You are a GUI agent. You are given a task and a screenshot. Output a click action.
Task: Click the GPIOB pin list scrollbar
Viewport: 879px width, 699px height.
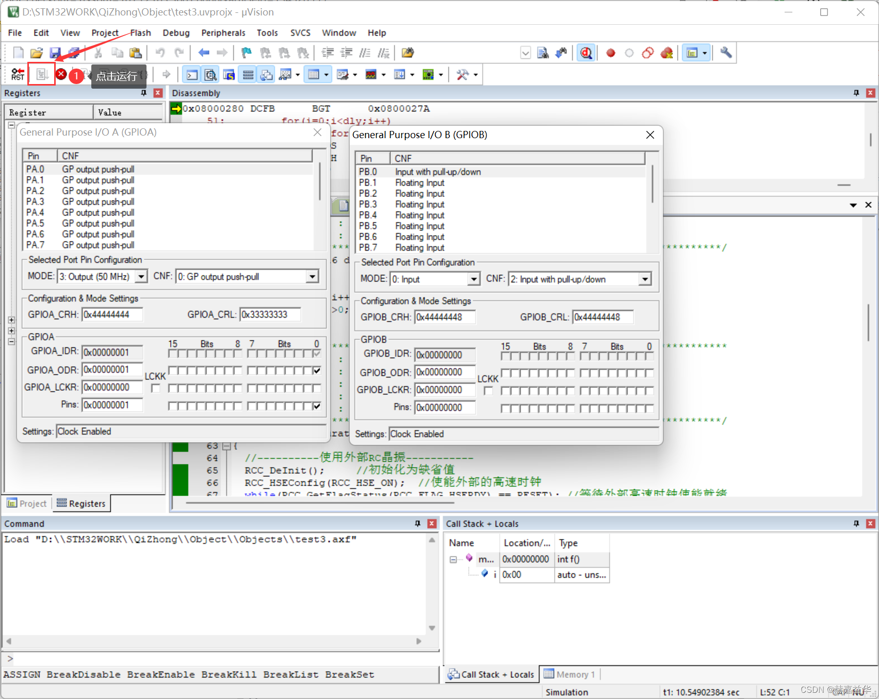pyautogui.click(x=653, y=184)
